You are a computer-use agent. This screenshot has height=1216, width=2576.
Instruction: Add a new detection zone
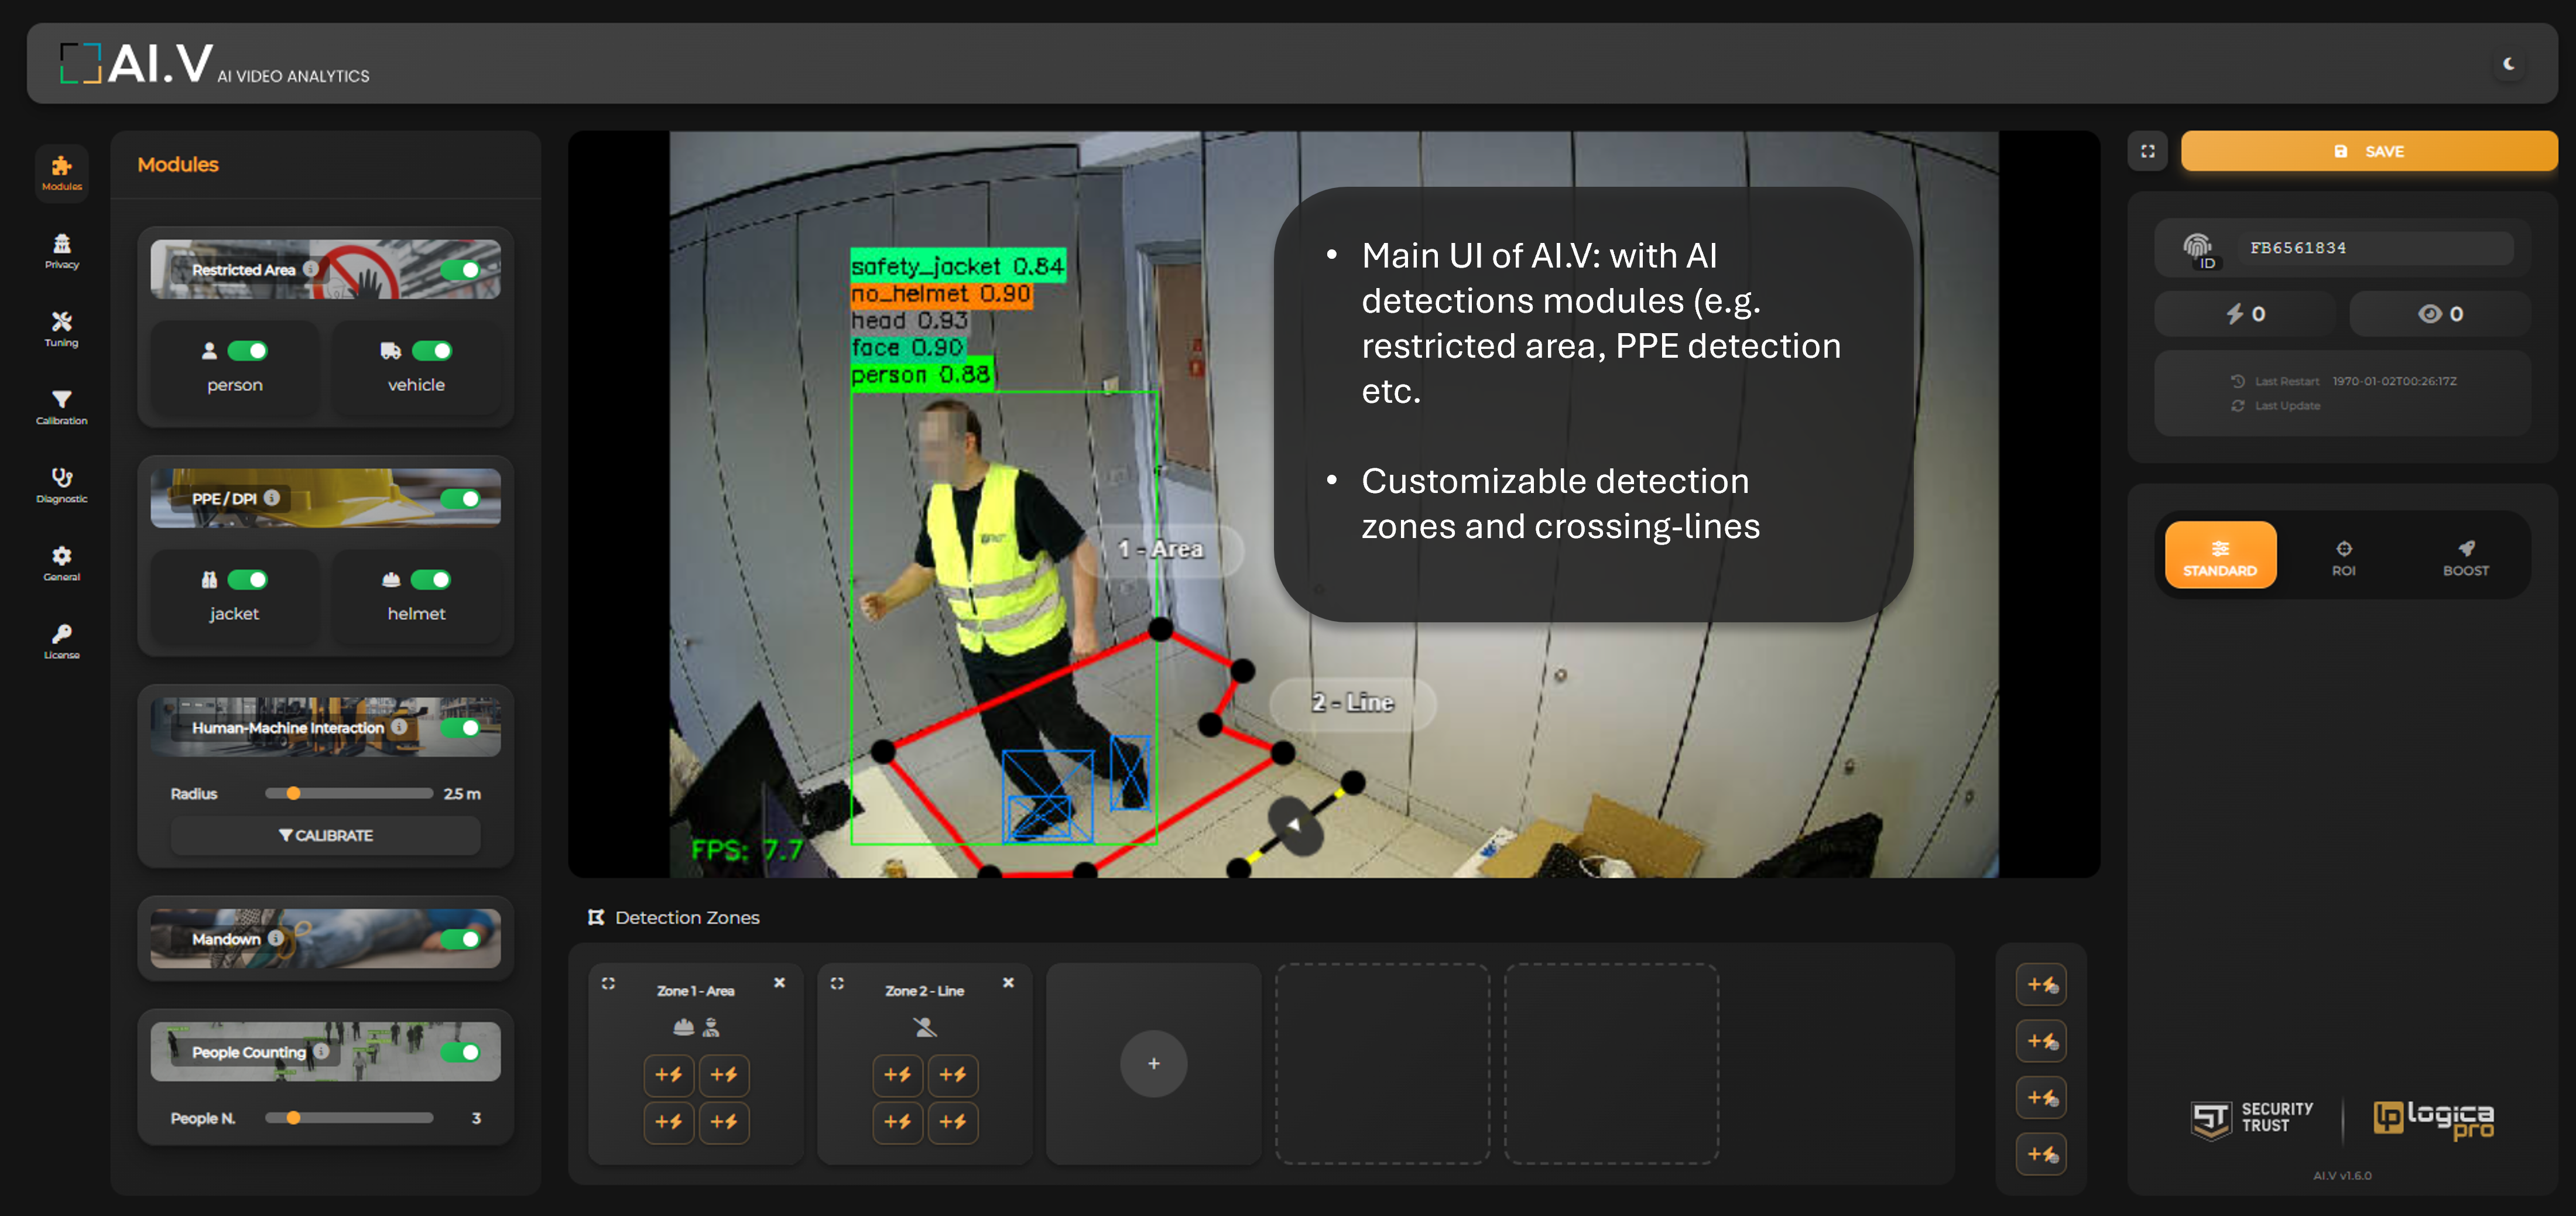tap(1153, 1064)
